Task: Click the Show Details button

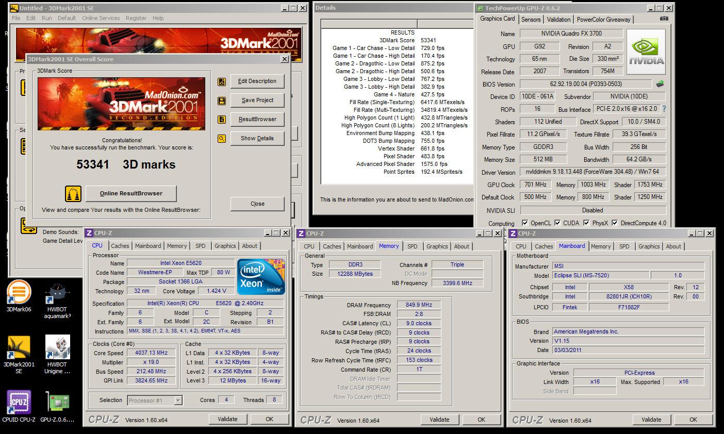Action: (x=257, y=139)
